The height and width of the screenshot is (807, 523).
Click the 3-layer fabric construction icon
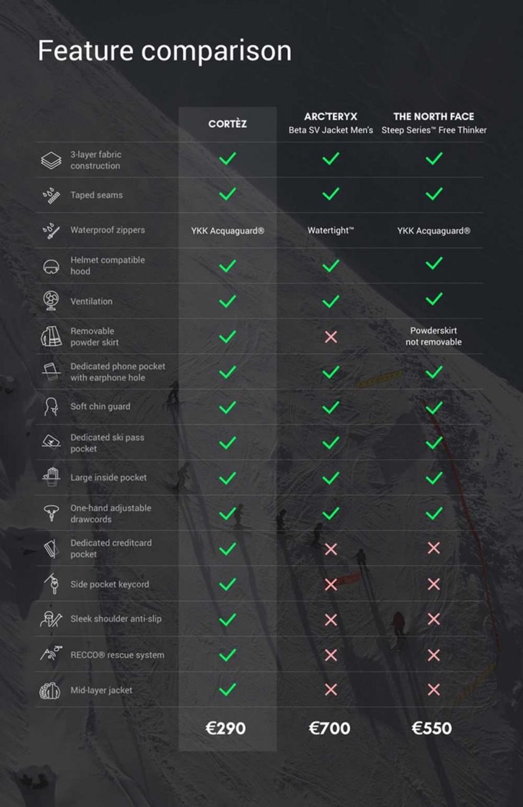[x=51, y=160]
